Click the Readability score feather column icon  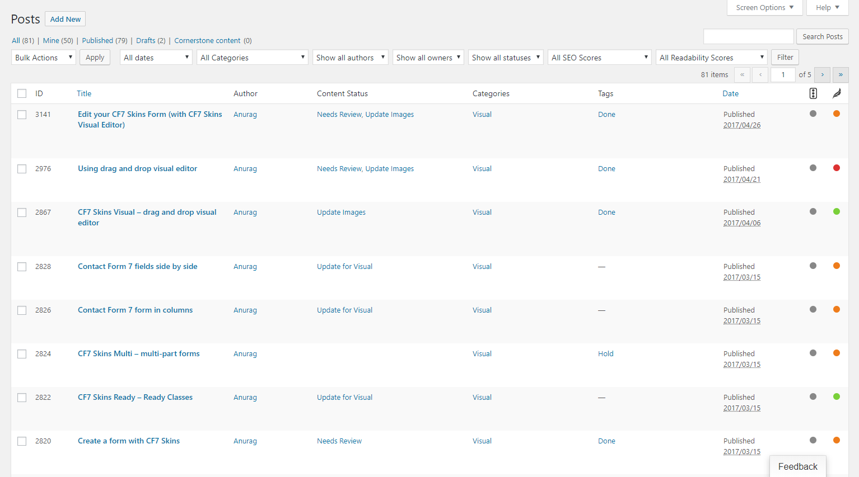(837, 93)
